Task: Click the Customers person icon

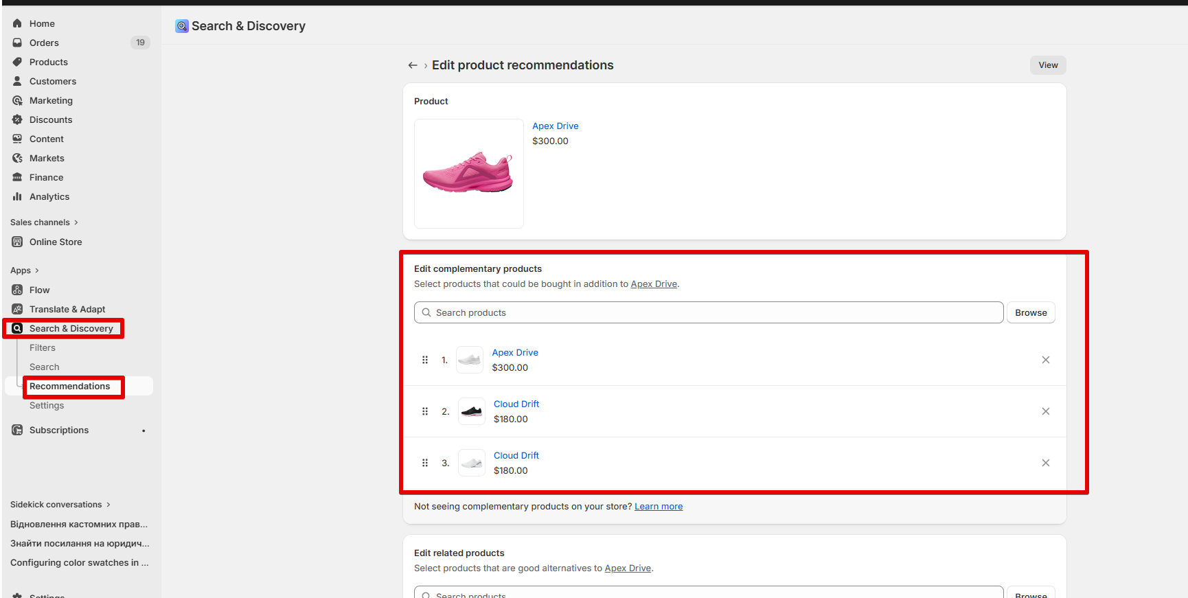Action: tap(17, 81)
